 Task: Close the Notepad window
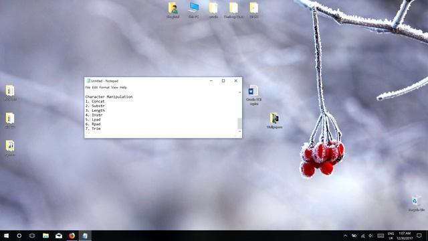click(235, 81)
